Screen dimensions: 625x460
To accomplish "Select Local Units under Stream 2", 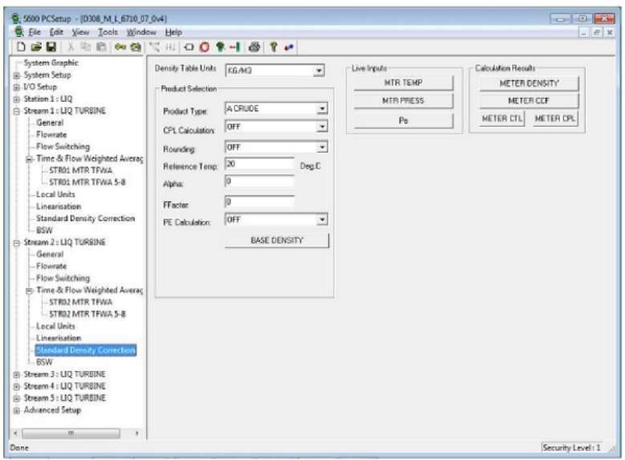I will click(55, 326).
